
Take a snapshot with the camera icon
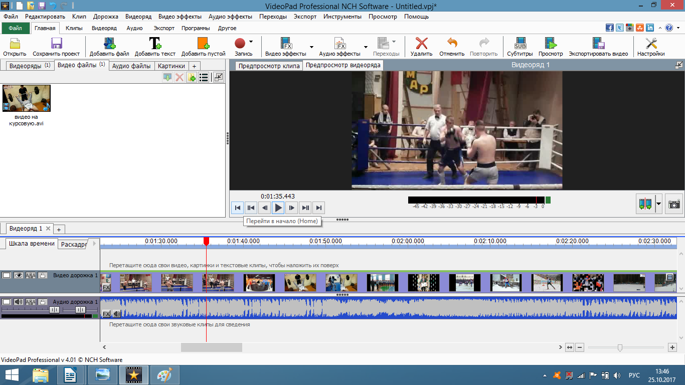click(674, 204)
